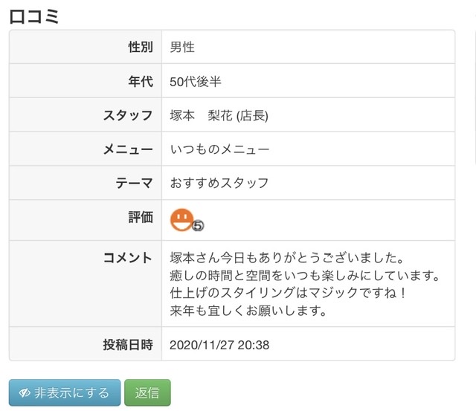Click the 投稿日時 row label
Screen dimensions: 476x411
click(x=128, y=345)
